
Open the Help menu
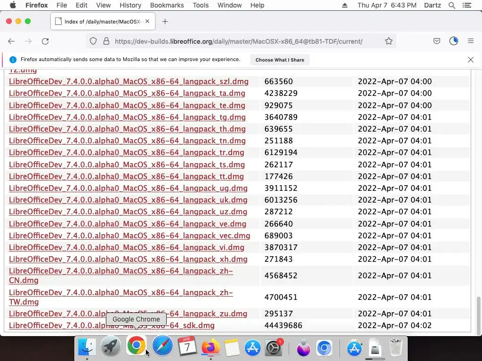257,5
